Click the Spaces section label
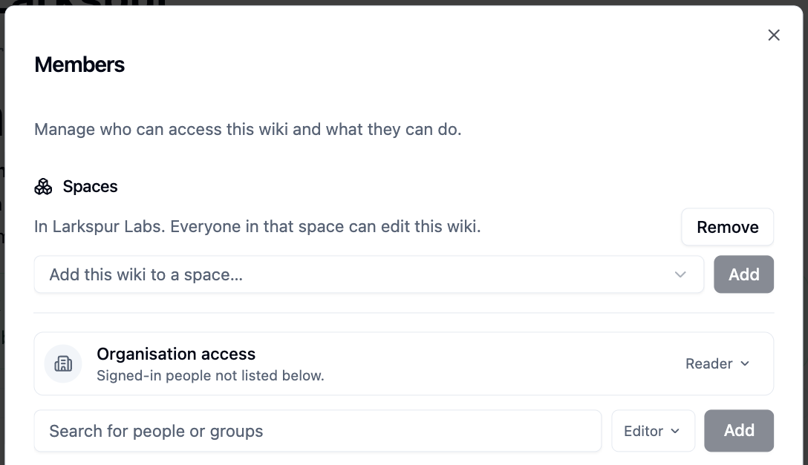 pyautogui.click(x=90, y=186)
